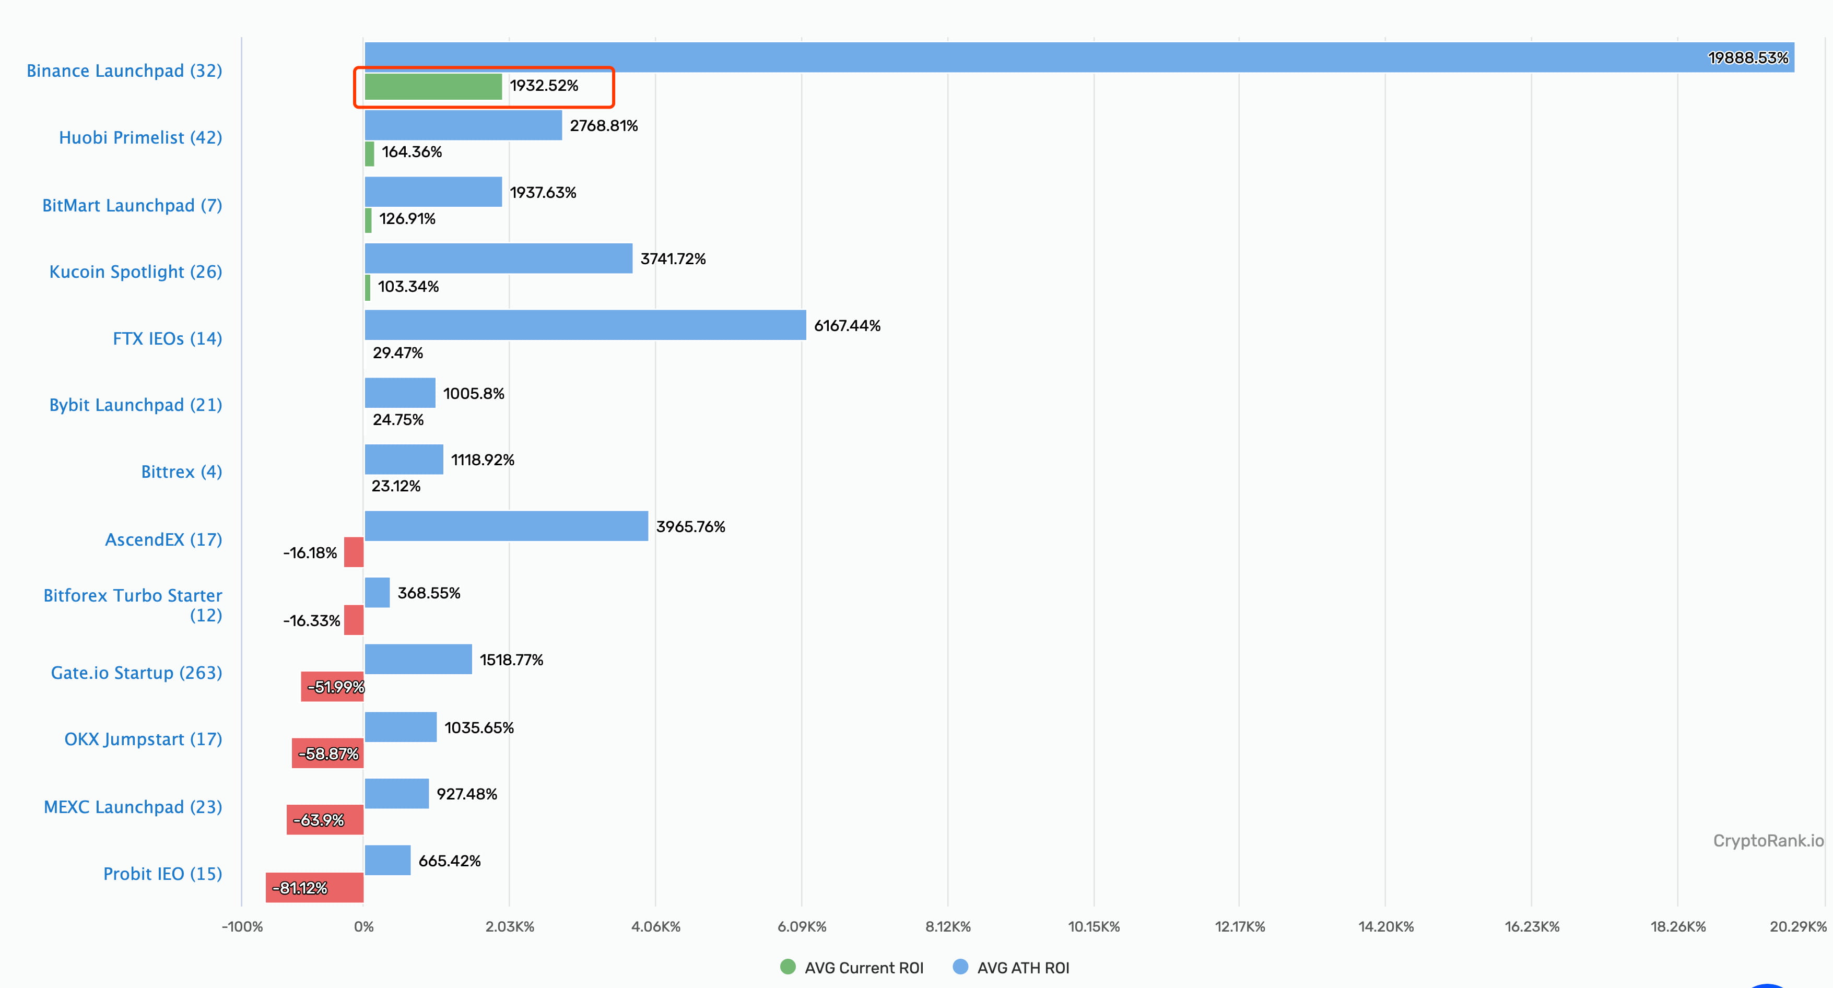Click MEXC Launchpad's blue ATH ROI bar
The width and height of the screenshot is (1833, 988).
(x=396, y=793)
